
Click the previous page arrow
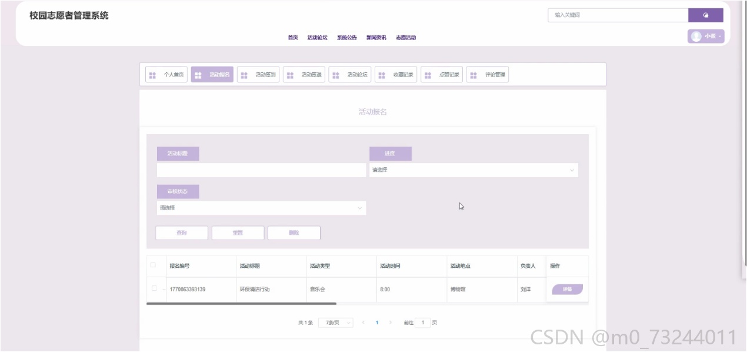(x=363, y=323)
